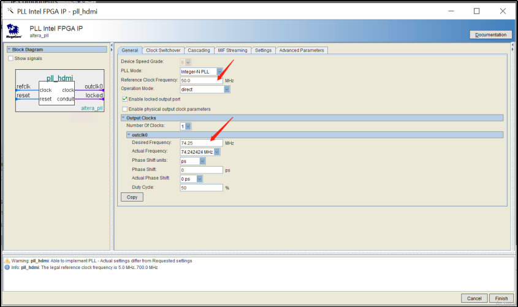Image resolution: width=518 pixels, height=307 pixels.
Task: Open the Phase Shift units dropdown
Action: [x=202, y=161]
